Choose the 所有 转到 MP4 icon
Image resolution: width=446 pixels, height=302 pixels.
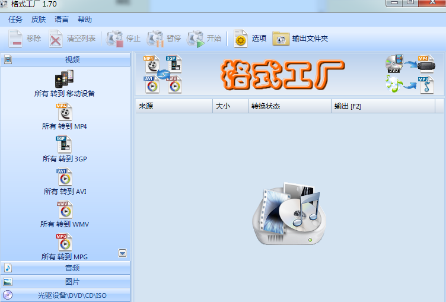click(x=65, y=112)
